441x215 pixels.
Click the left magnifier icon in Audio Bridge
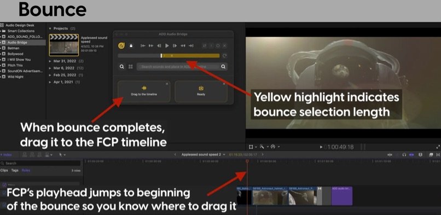(122, 67)
